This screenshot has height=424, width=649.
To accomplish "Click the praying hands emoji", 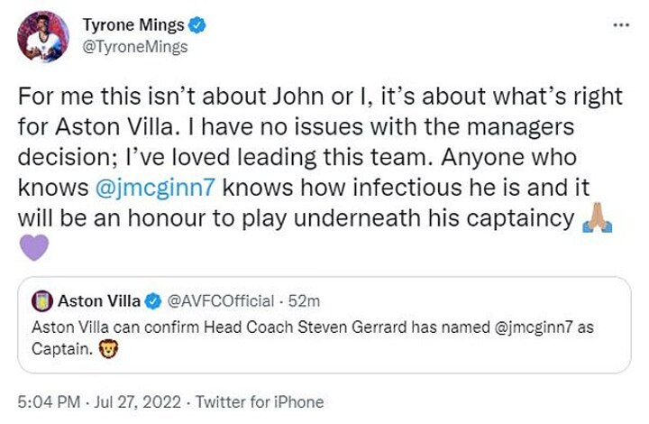I will [597, 220].
